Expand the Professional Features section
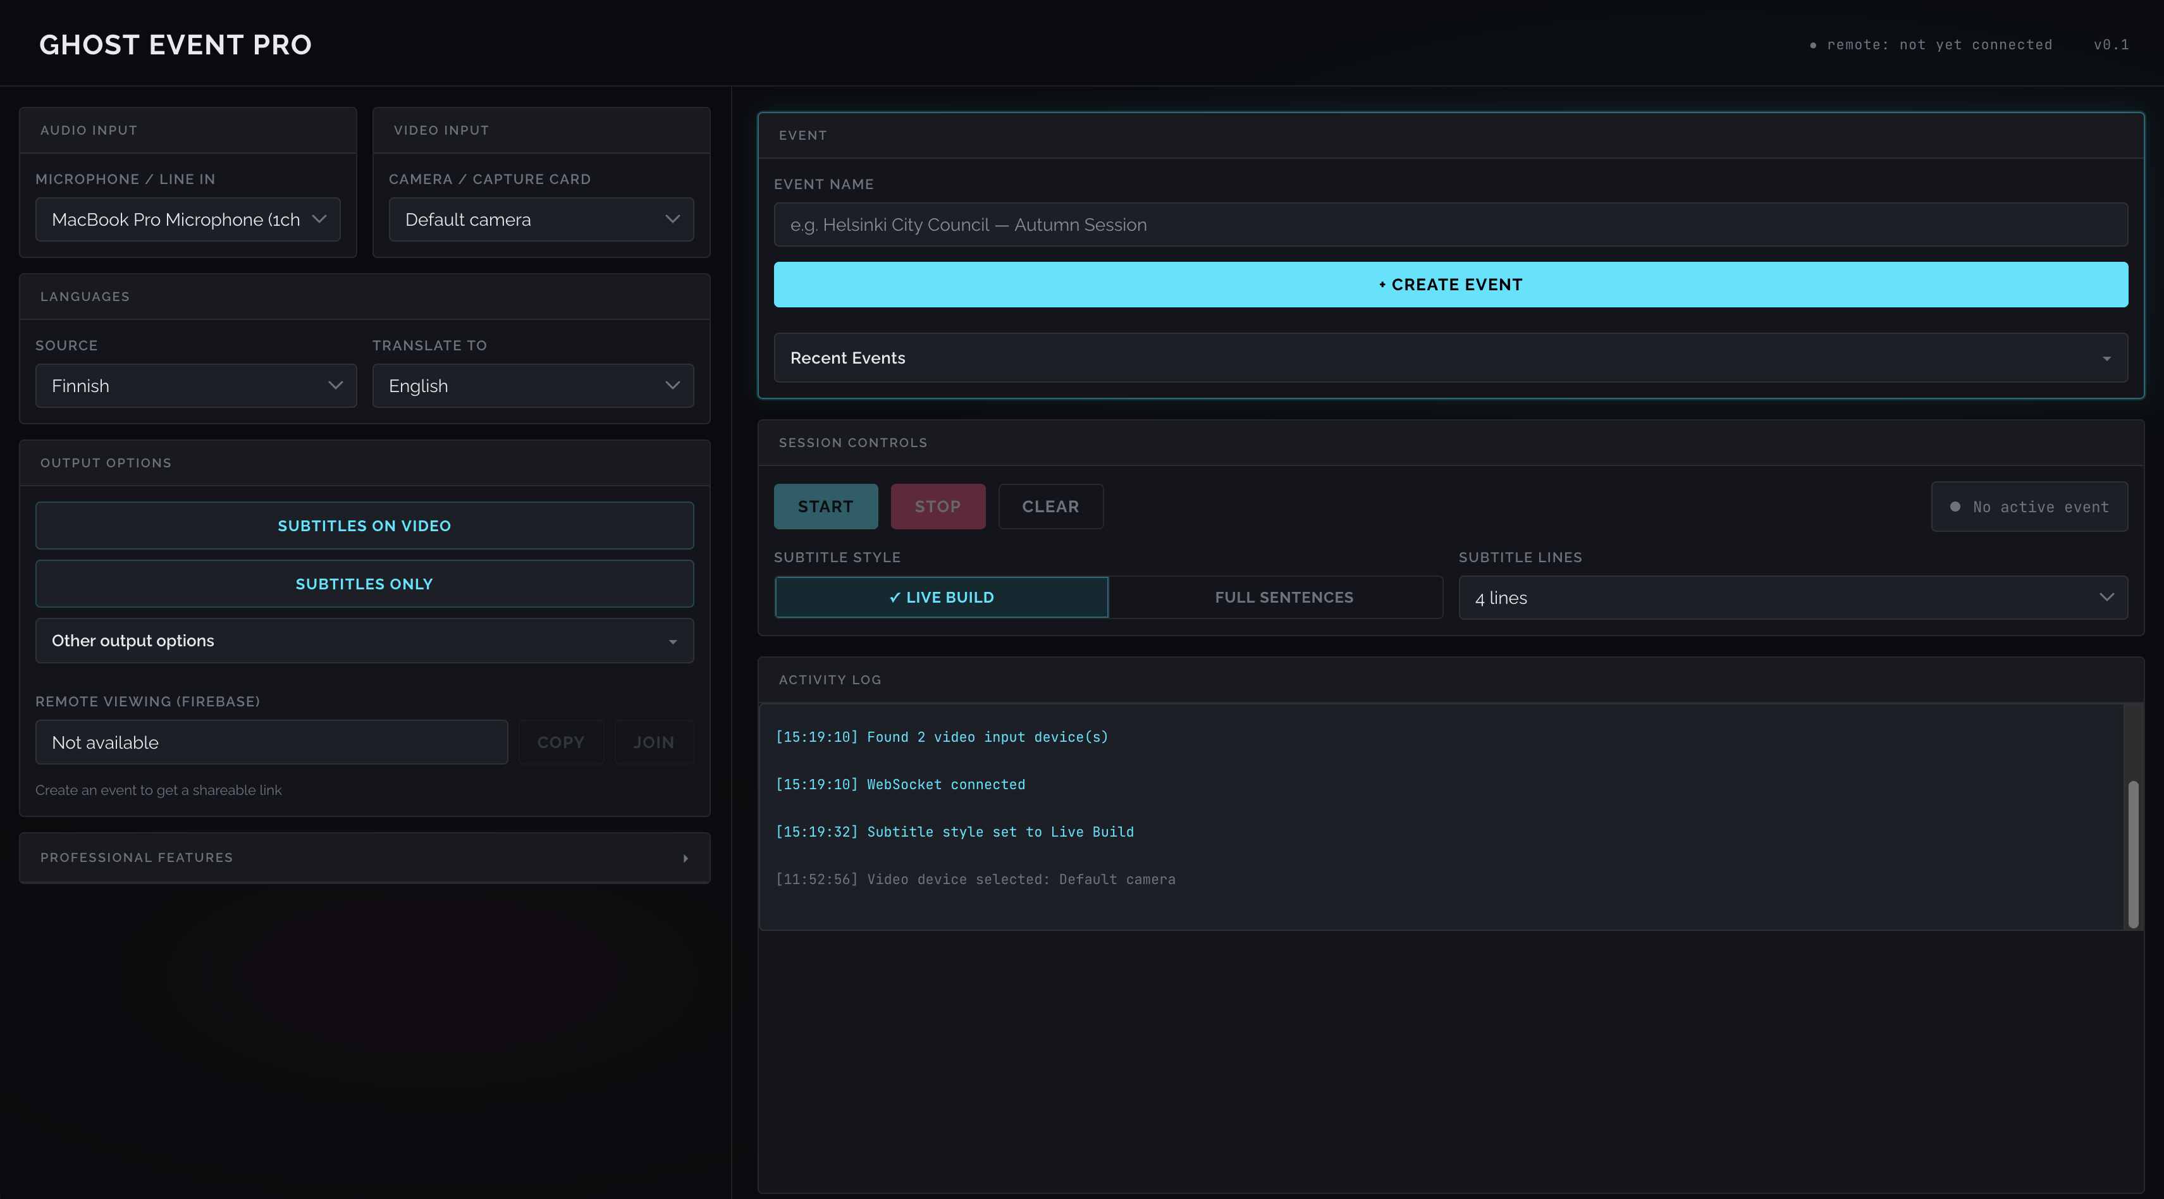Image resolution: width=2164 pixels, height=1199 pixels. coord(365,858)
